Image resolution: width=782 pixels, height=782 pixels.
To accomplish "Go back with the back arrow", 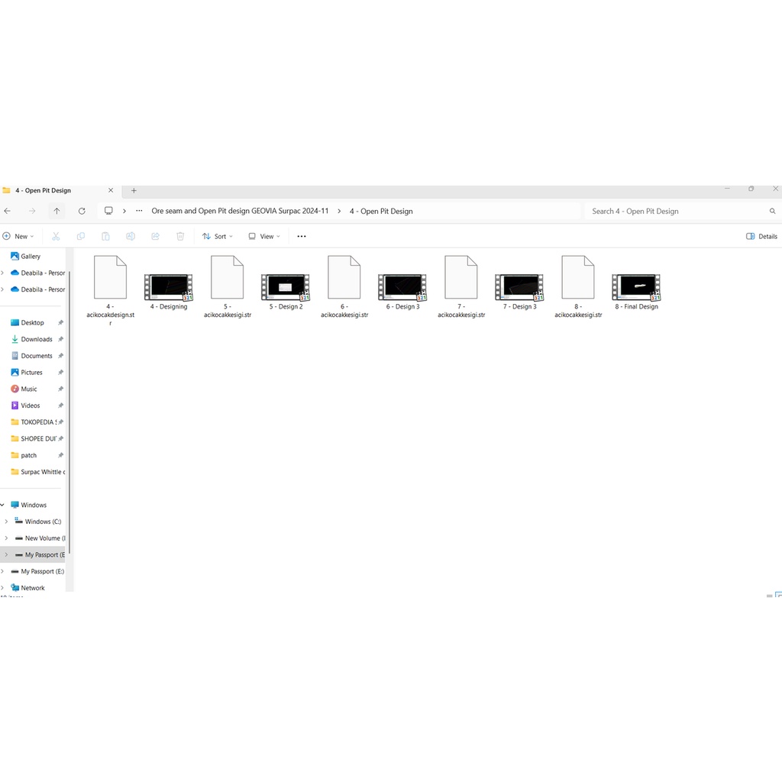I will point(8,211).
